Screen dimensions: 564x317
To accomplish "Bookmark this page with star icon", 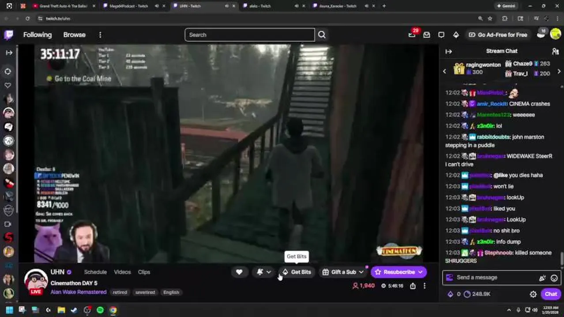I will 490,18.
